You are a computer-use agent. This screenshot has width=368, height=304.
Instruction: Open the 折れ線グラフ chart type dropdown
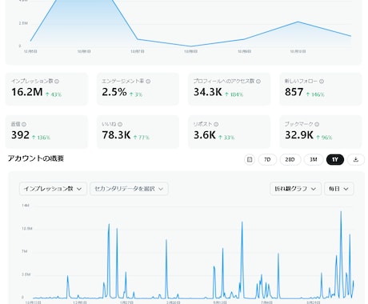295,189
